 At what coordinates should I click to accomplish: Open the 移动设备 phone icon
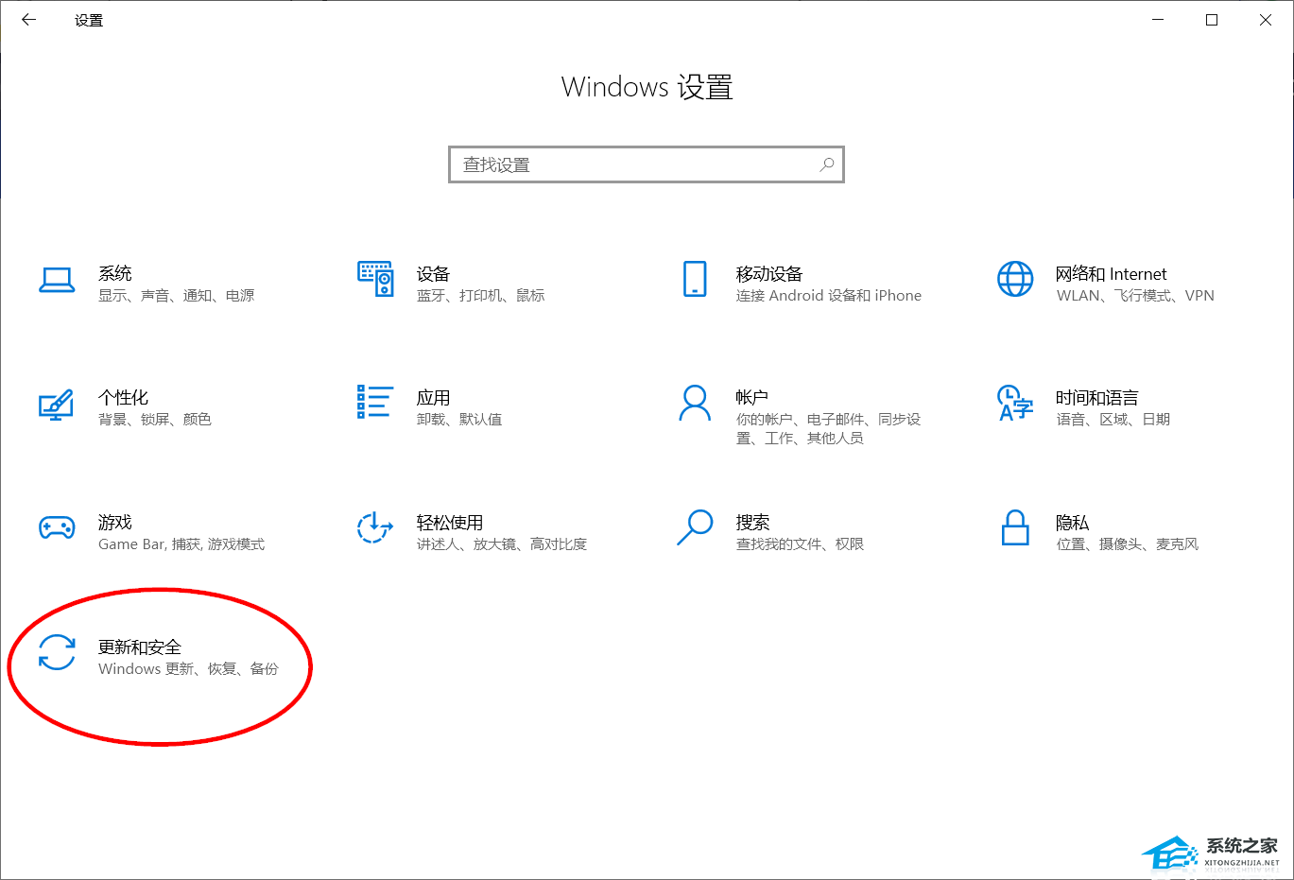tap(695, 279)
